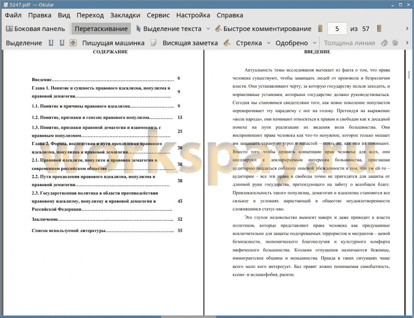Click page number 55 in the contents

tap(180, 230)
